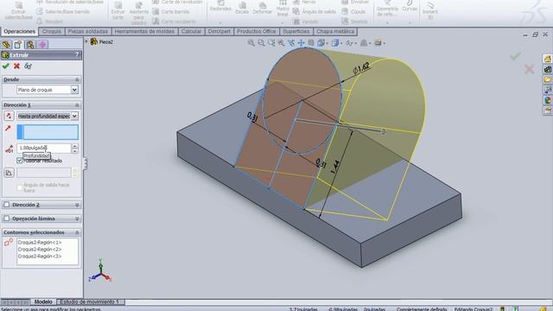Click the View settings icon
This screenshot has width=553, height=311.
pyautogui.click(x=378, y=43)
